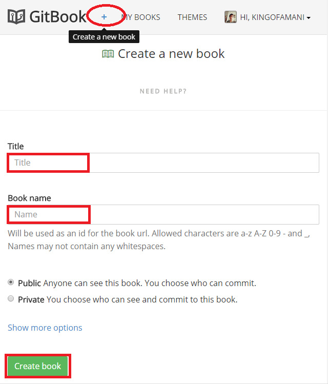Expand Show more options

[x=45, y=328]
